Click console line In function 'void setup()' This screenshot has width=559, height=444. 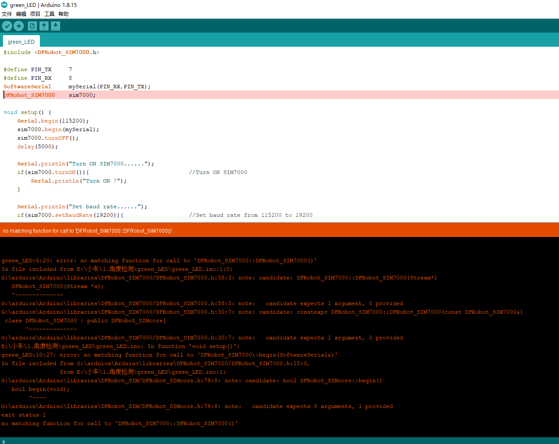(x=121, y=346)
